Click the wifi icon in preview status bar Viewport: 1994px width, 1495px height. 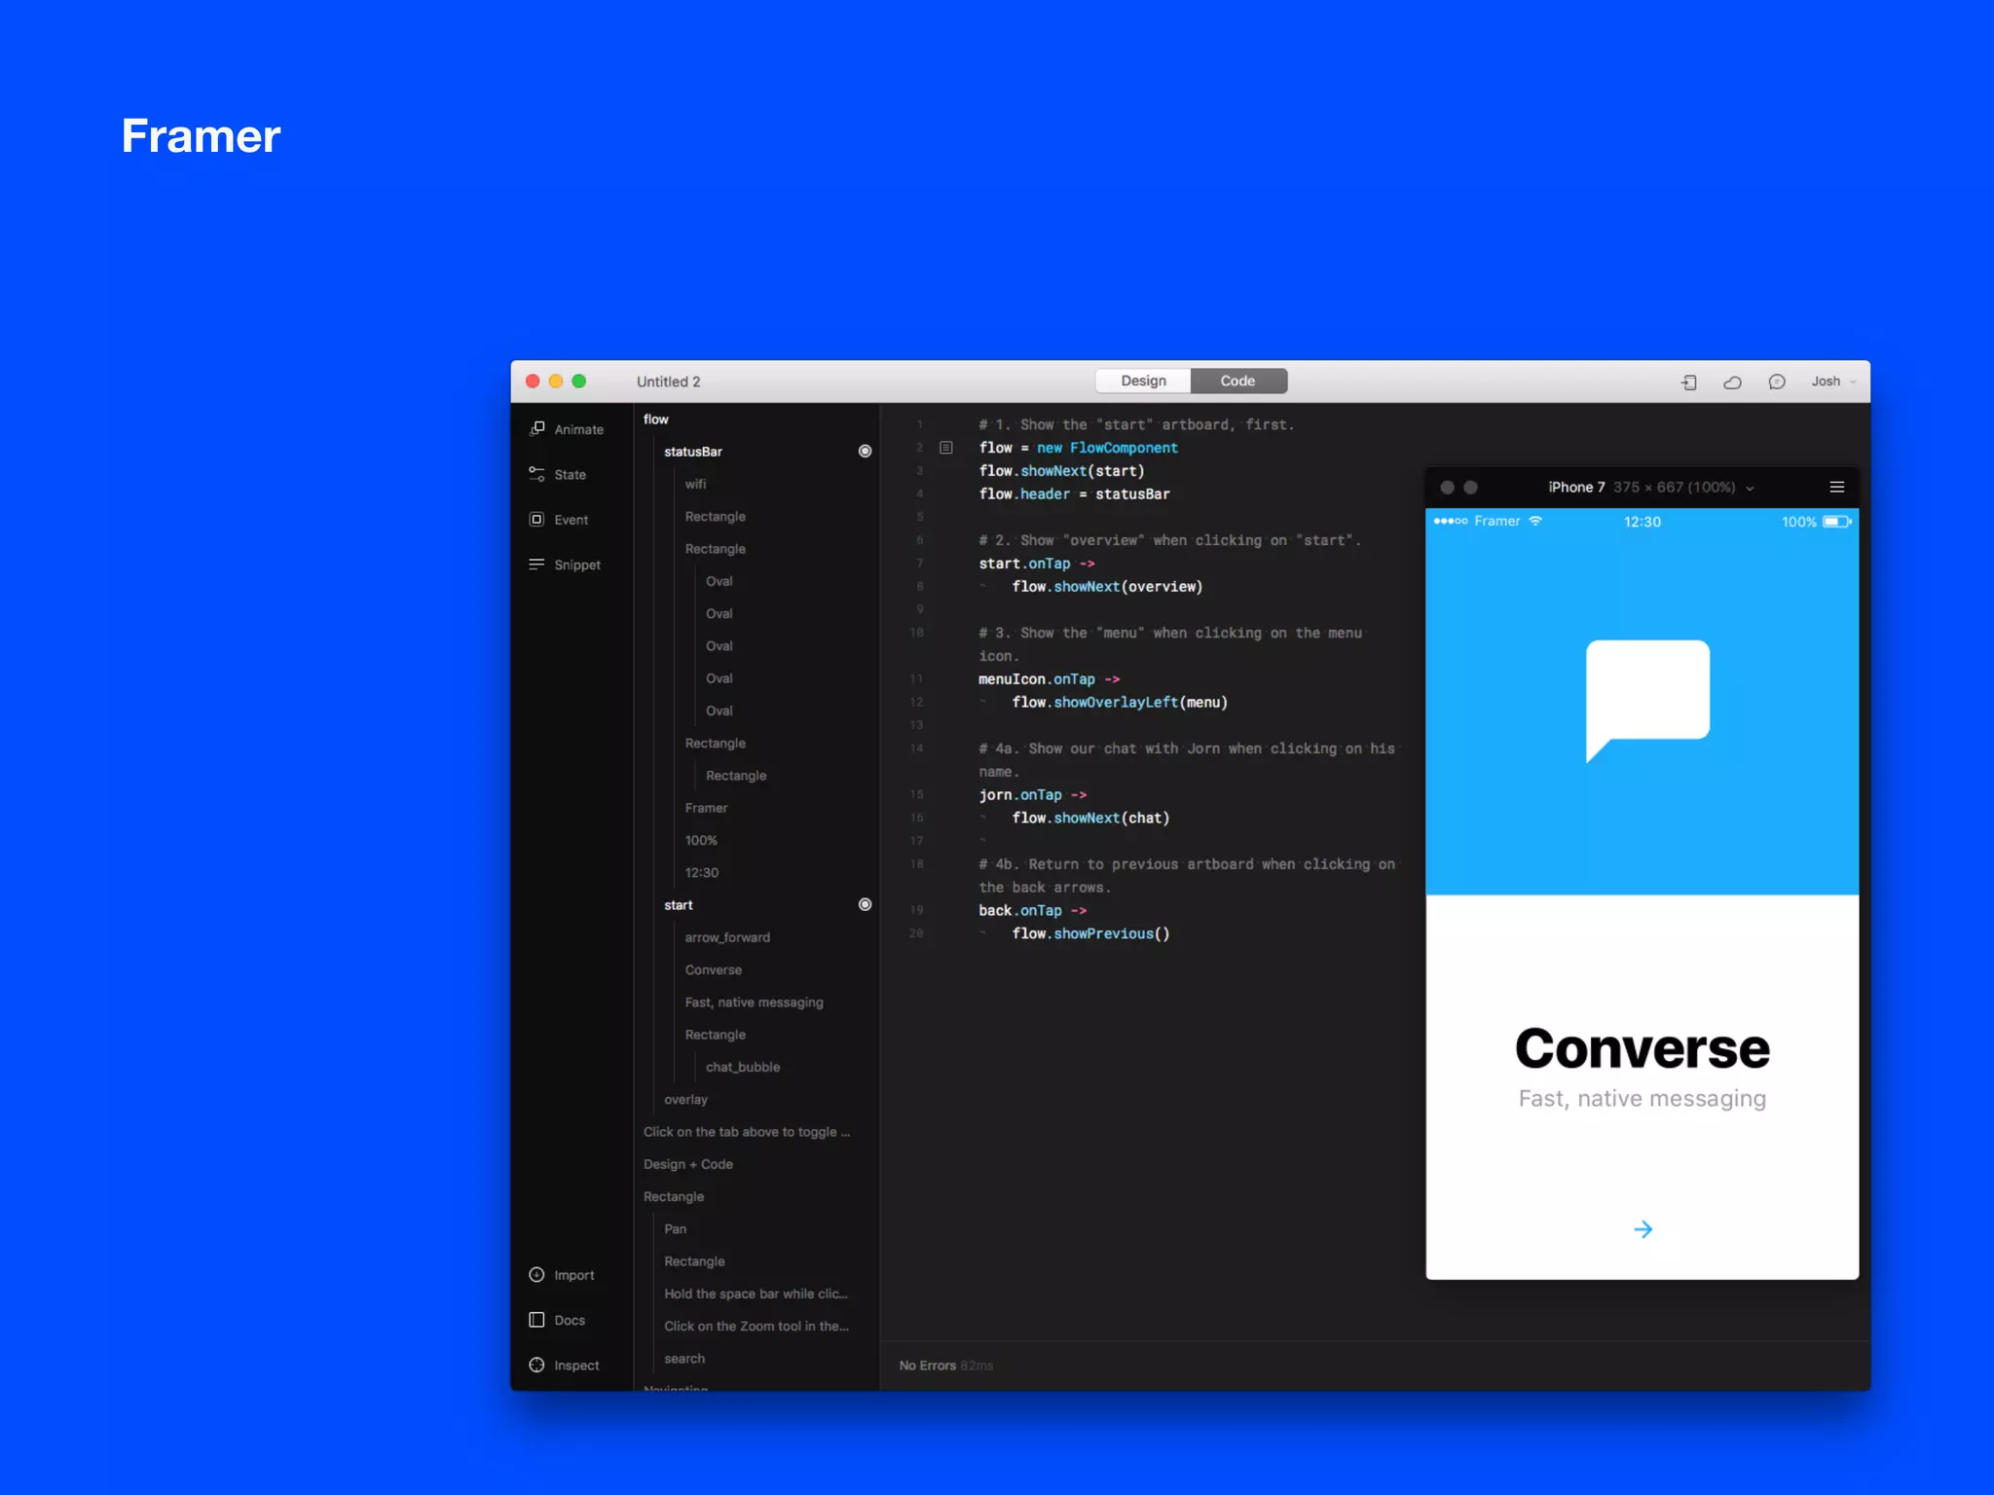click(1535, 521)
